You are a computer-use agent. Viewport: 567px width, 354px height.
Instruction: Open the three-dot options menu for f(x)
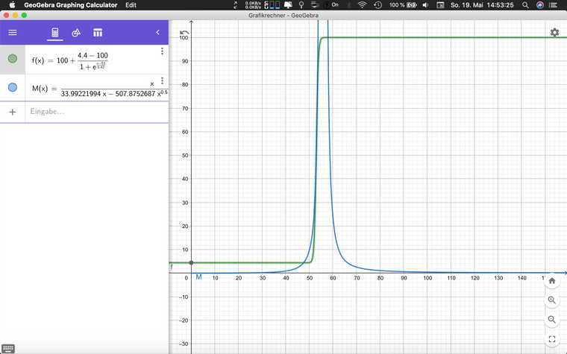162,51
